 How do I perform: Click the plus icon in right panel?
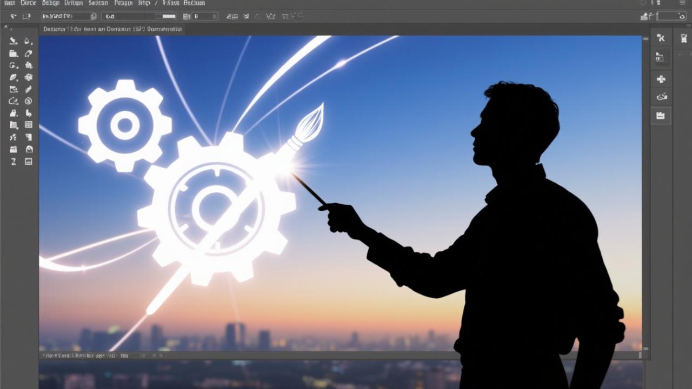[x=661, y=79]
